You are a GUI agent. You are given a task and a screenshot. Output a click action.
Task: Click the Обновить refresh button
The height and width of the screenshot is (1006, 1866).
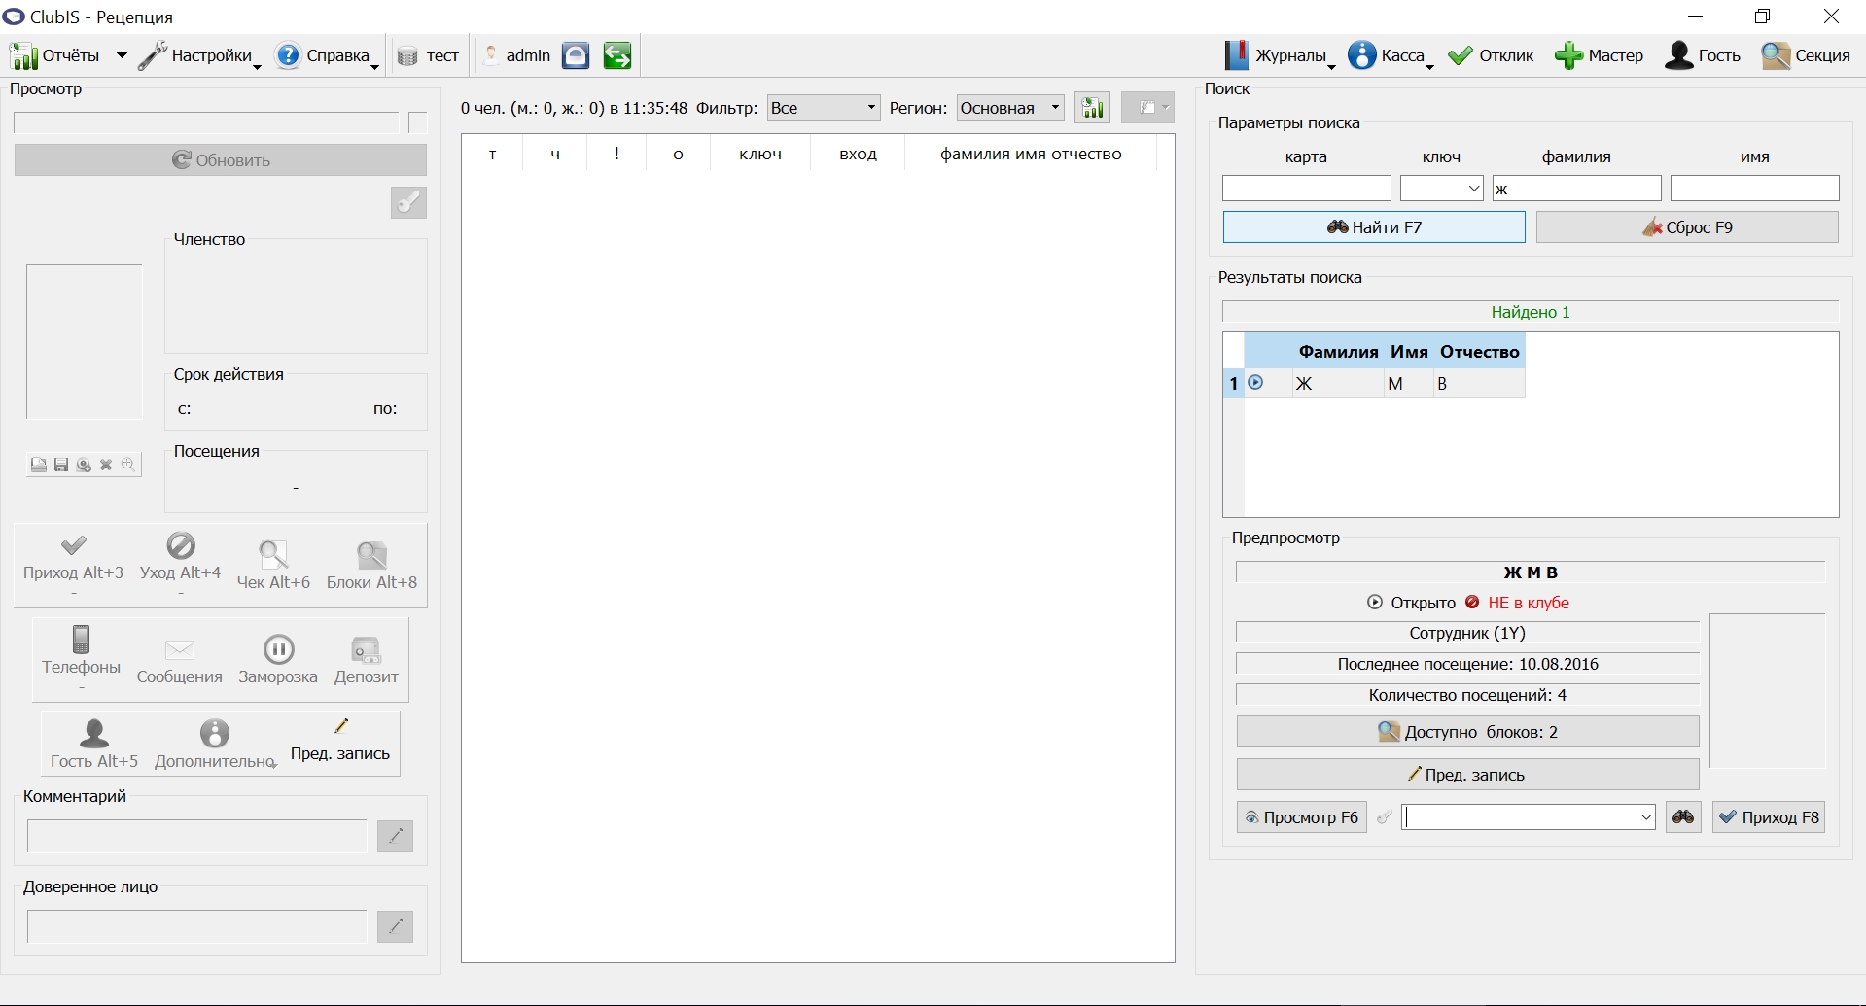221,160
